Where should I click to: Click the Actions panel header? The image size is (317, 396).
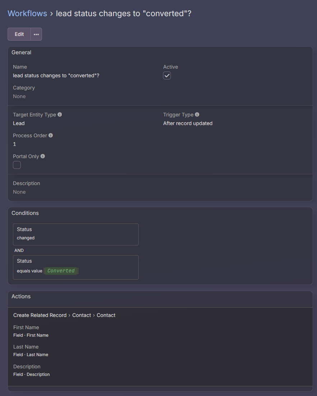pyautogui.click(x=21, y=296)
